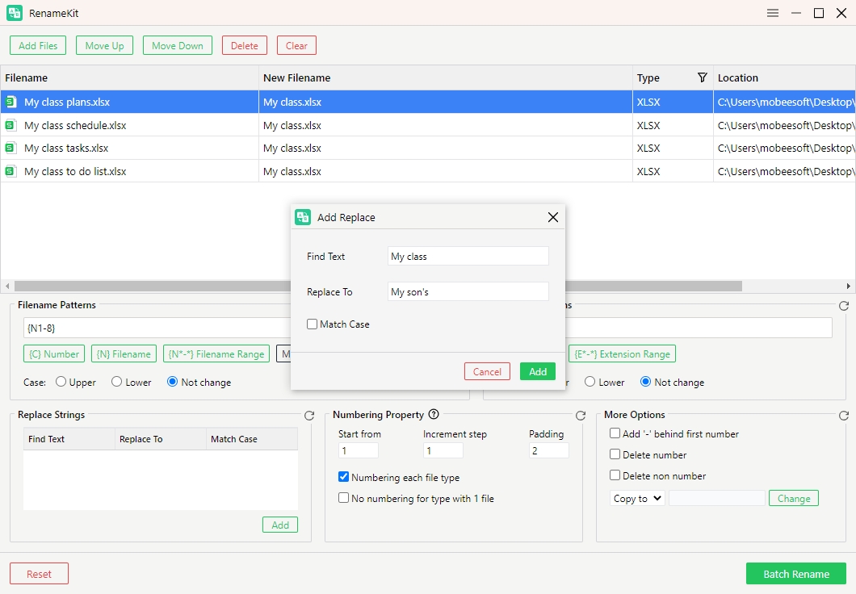The width and height of the screenshot is (856, 594).
Task: Click the Find Text input field
Action: [468, 257]
